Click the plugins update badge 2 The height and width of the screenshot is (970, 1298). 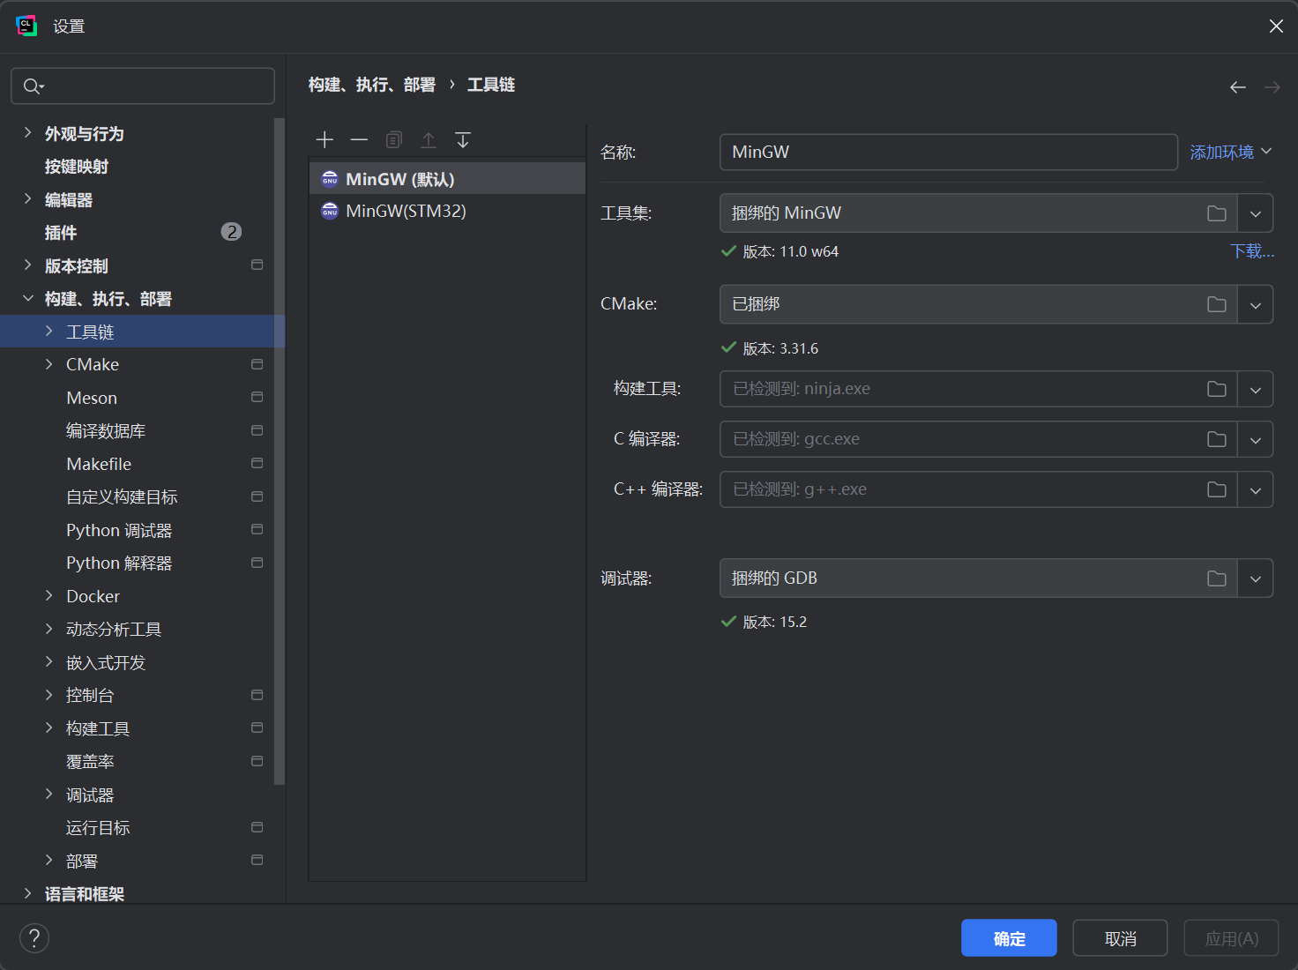pyautogui.click(x=231, y=232)
